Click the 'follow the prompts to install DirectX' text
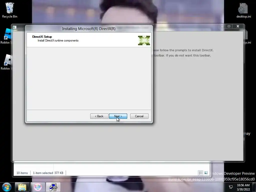Viewport: 256px width, 192px height. click(186, 50)
